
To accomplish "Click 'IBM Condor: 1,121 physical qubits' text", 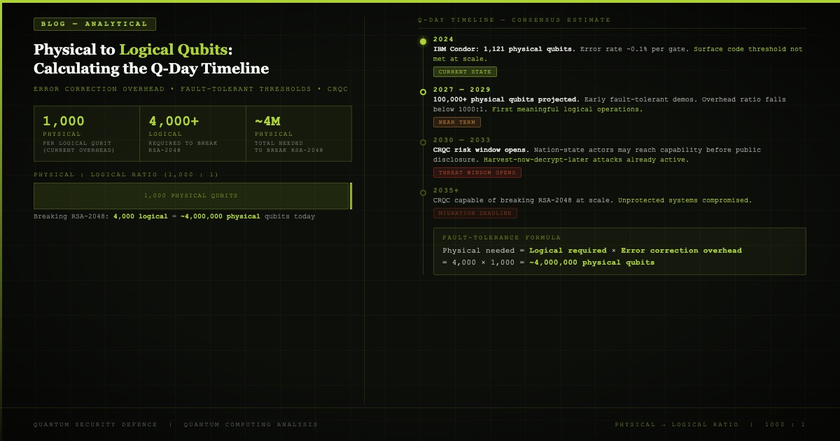I will click(504, 49).
